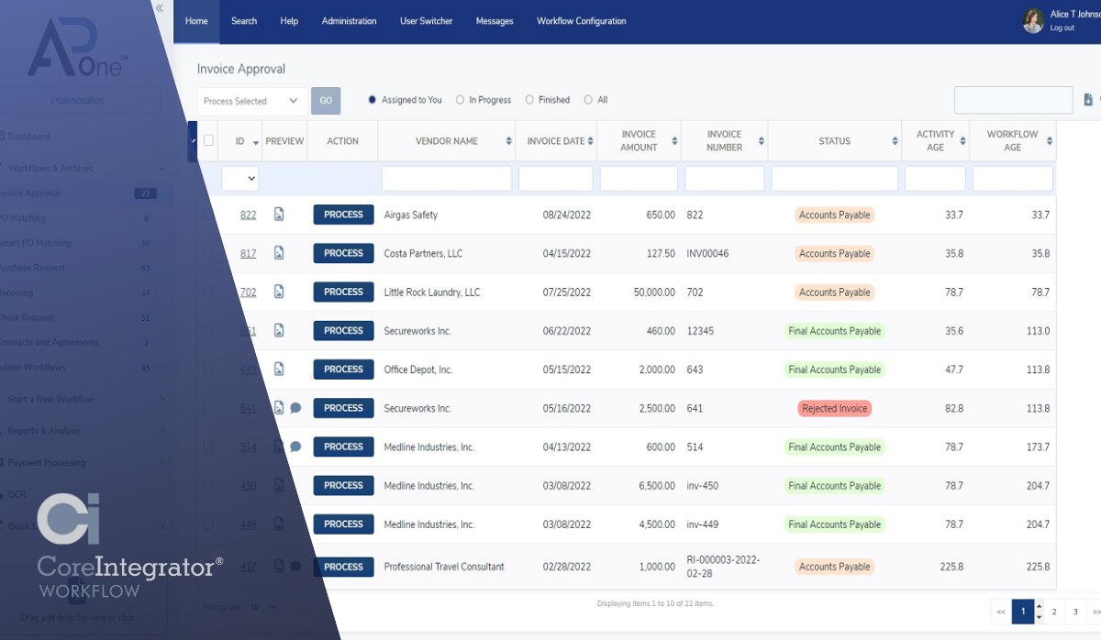Image resolution: width=1101 pixels, height=640 pixels.
Task: Open the comment bubble on invoice 514
Action: click(295, 446)
